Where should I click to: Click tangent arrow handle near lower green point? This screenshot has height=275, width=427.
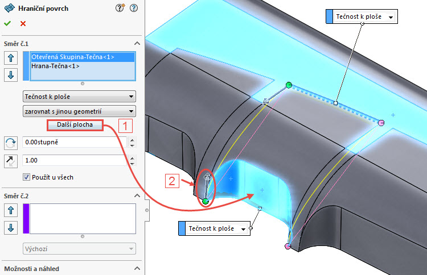pyautogui.click(x=207, y=177)
